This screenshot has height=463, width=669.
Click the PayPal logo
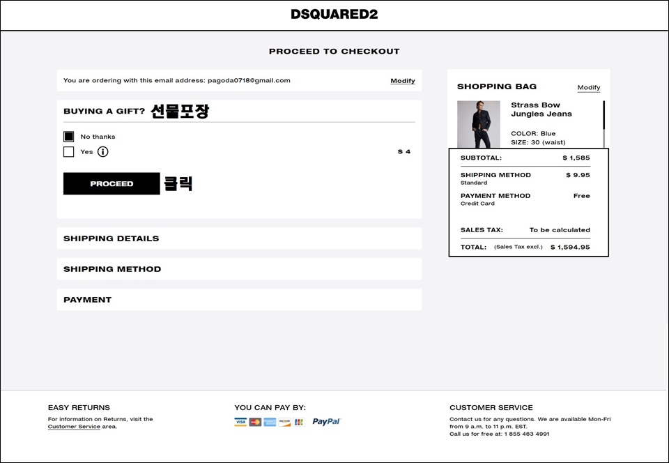(326, 422)
